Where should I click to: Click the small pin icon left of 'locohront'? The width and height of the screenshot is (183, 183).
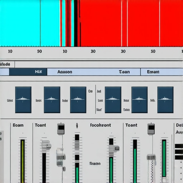pyautogui.click(x=77, y=126)
